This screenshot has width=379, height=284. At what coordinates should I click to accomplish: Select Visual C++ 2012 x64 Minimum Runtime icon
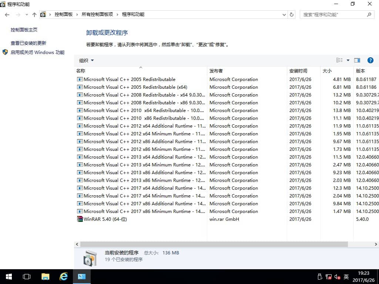[80, 133]
